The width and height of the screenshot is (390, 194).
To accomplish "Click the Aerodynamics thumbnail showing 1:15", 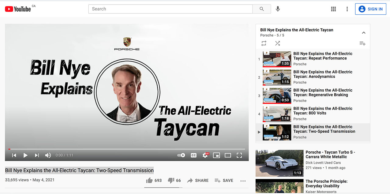I will click(277, 77).
